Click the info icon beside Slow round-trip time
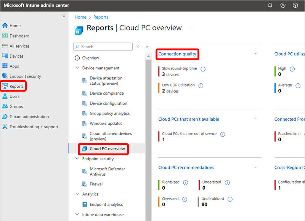This screenshot has width=305, height=221. click(x=202, y=70)
